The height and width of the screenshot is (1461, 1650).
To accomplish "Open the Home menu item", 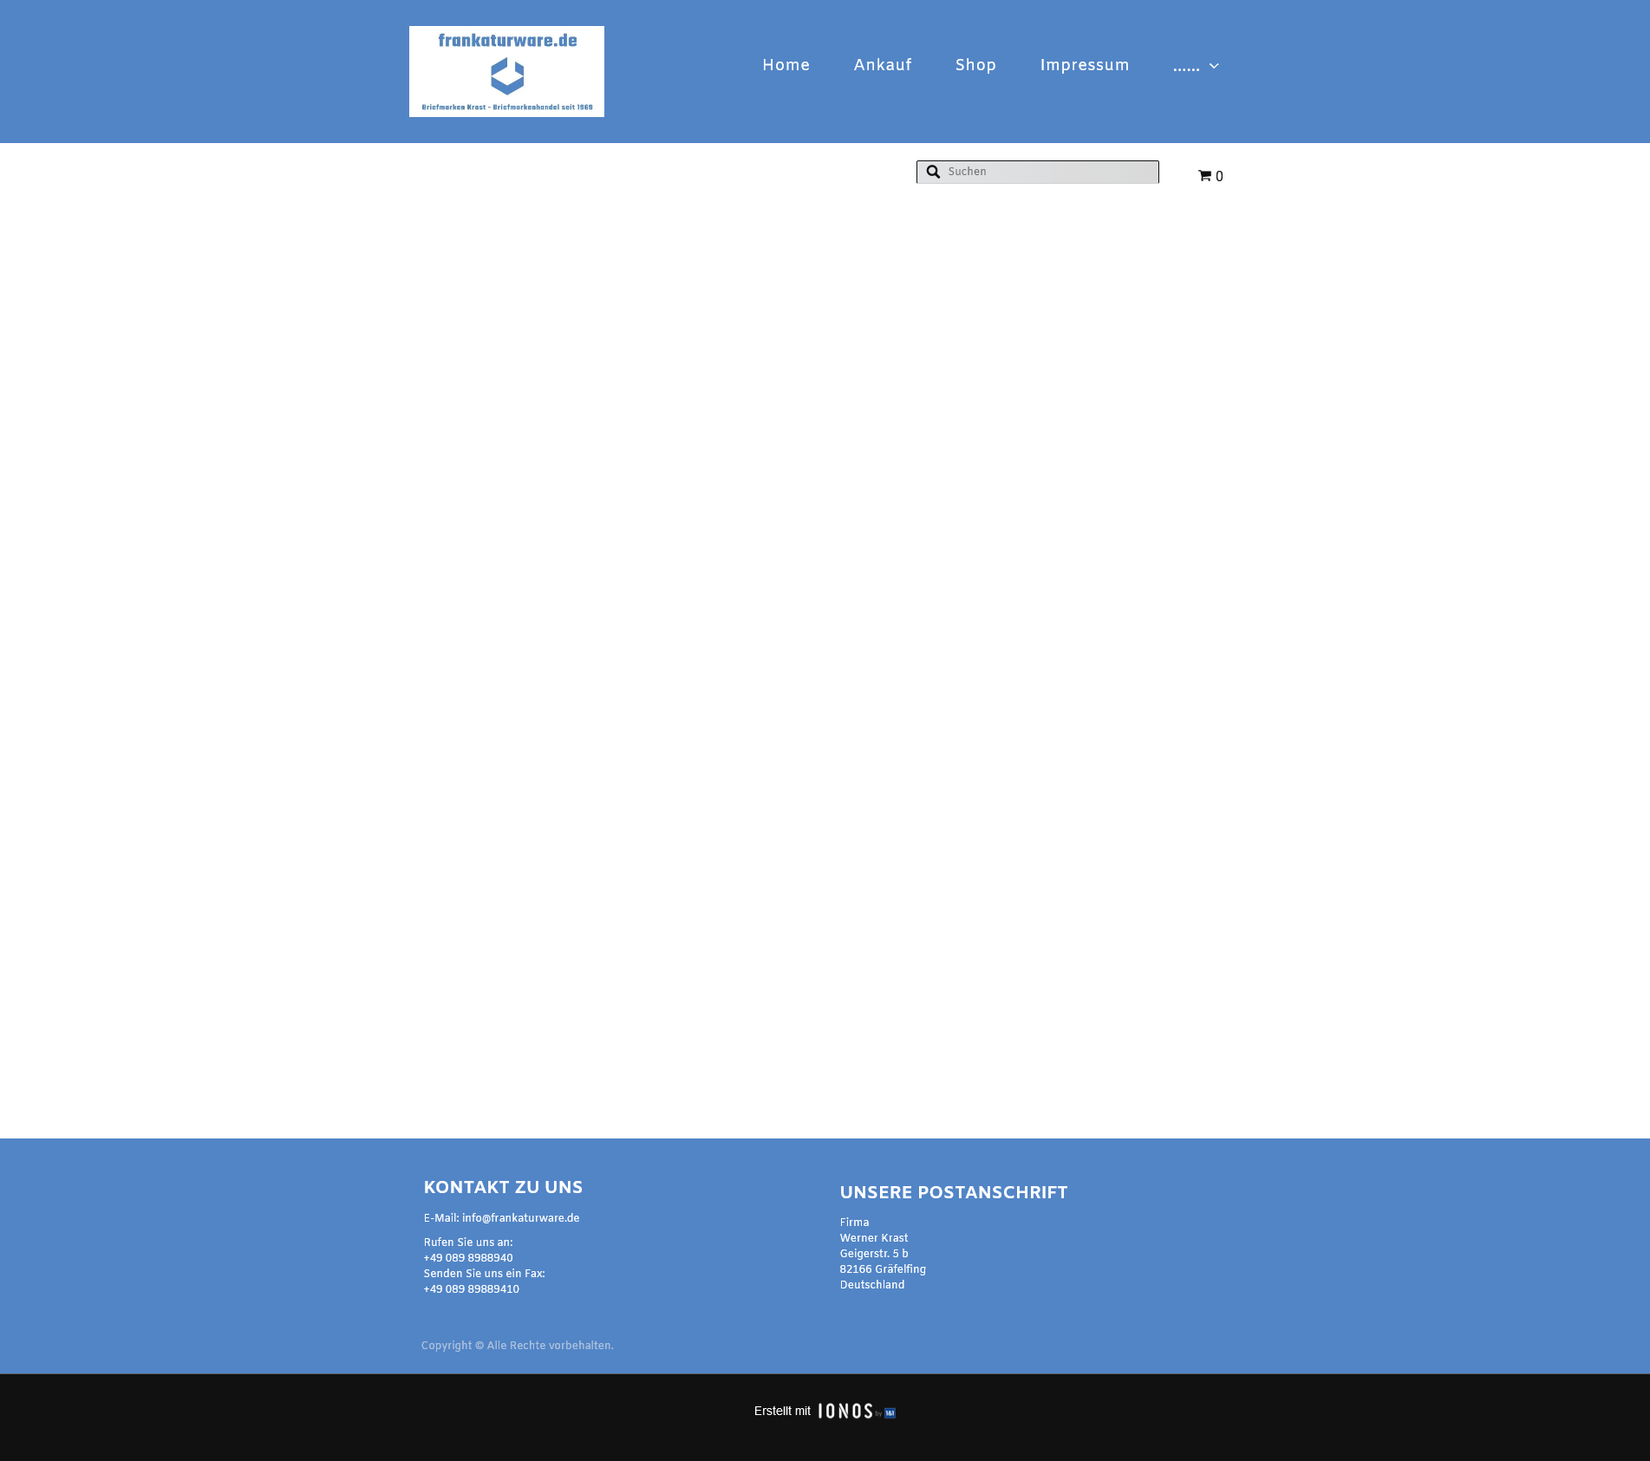I will pos(786,66).
